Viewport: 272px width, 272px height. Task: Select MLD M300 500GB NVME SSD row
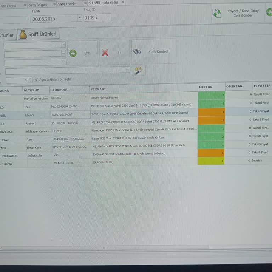tap(136, 105)
